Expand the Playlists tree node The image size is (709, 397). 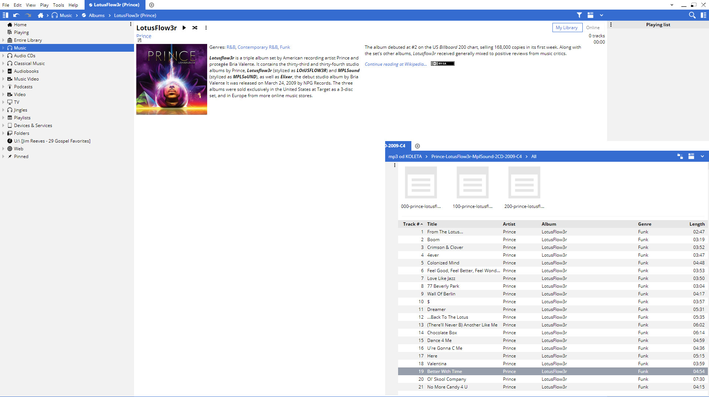point(3,118)
